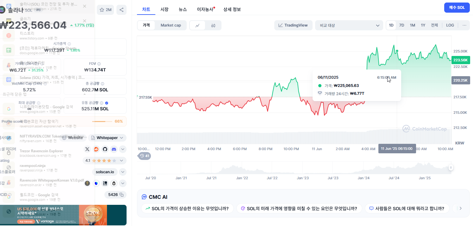The width and height of the screenshot is (473, 226).
Task: Toggle LOG scale on chart
Action: coord(450,25)
